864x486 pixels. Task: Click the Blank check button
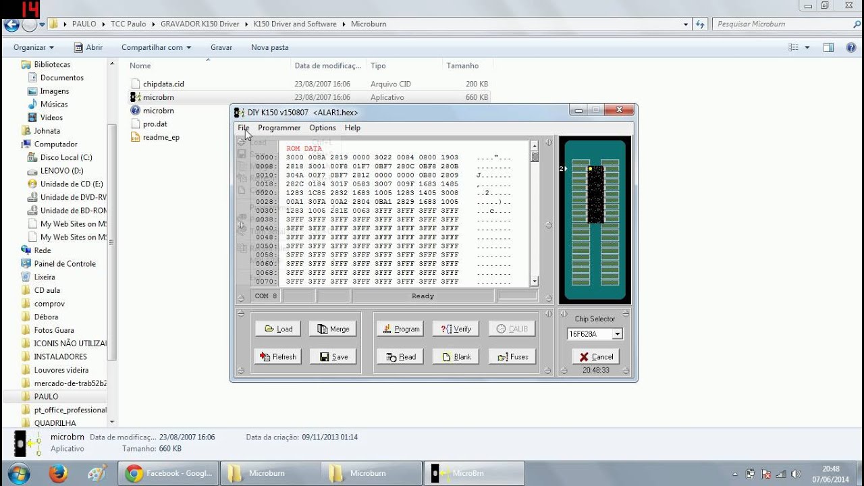pyautogui.click(x=456, y=356)
